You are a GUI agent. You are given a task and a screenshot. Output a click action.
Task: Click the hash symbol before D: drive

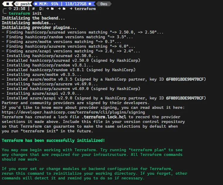point(33,9)
